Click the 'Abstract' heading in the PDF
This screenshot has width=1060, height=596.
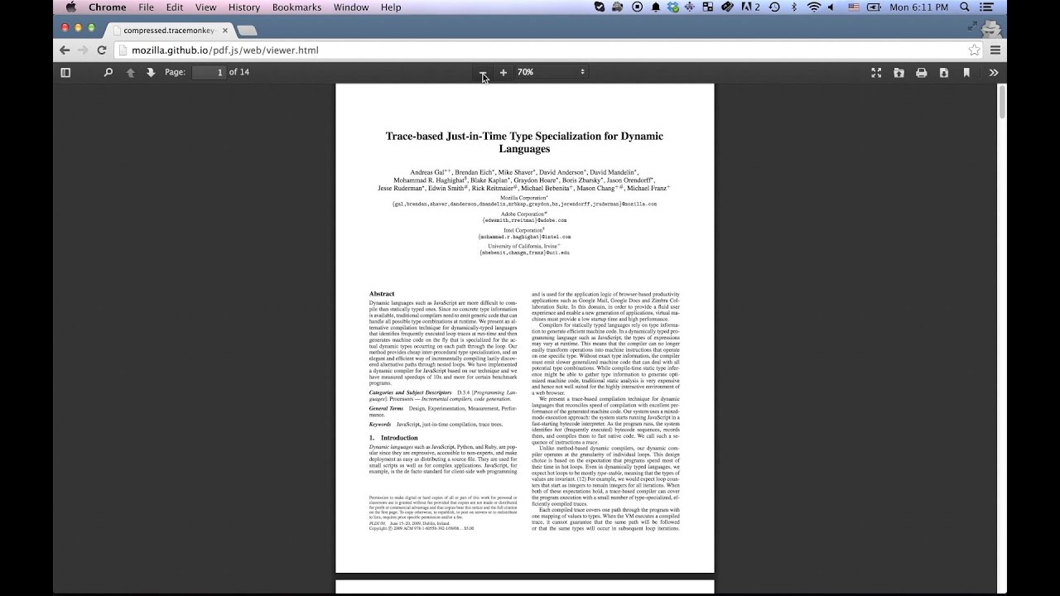coord(382,294)
